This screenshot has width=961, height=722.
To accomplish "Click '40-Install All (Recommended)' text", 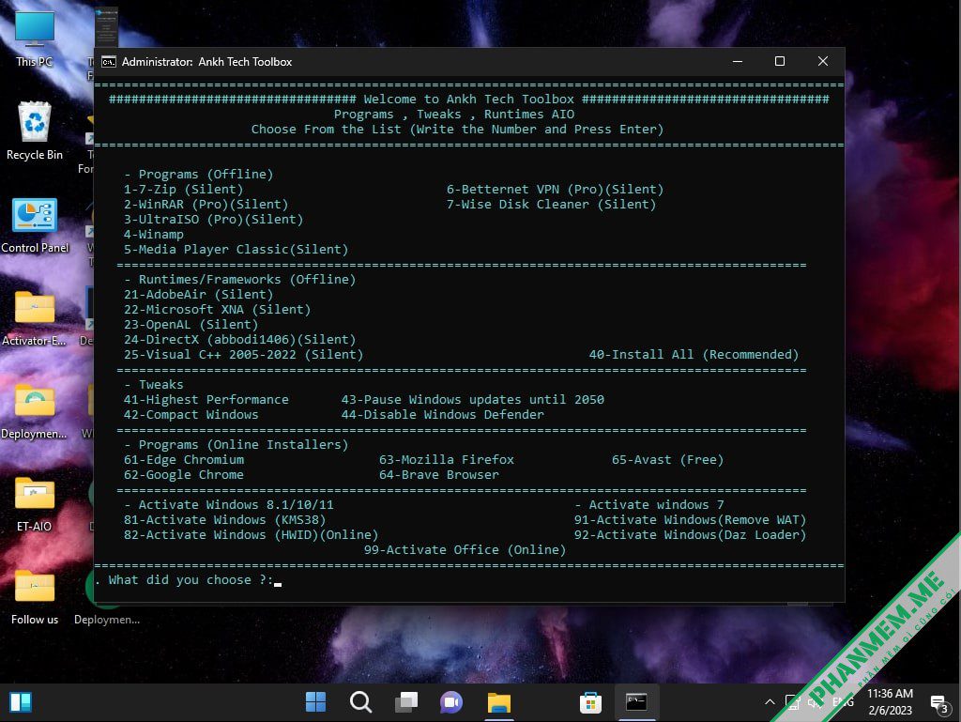I will pyautogui.click(x=694, y=354).
